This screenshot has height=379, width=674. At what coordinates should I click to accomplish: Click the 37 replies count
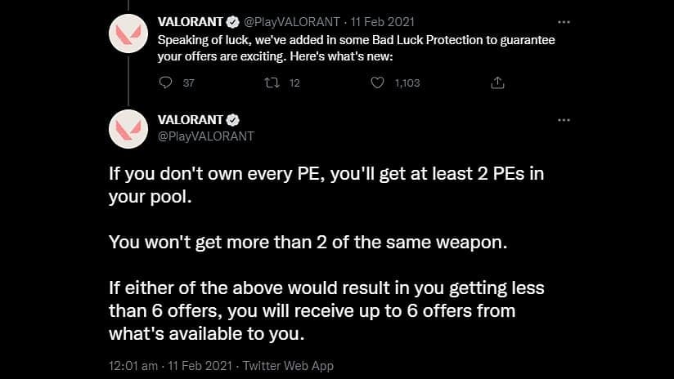pos(189,82)
